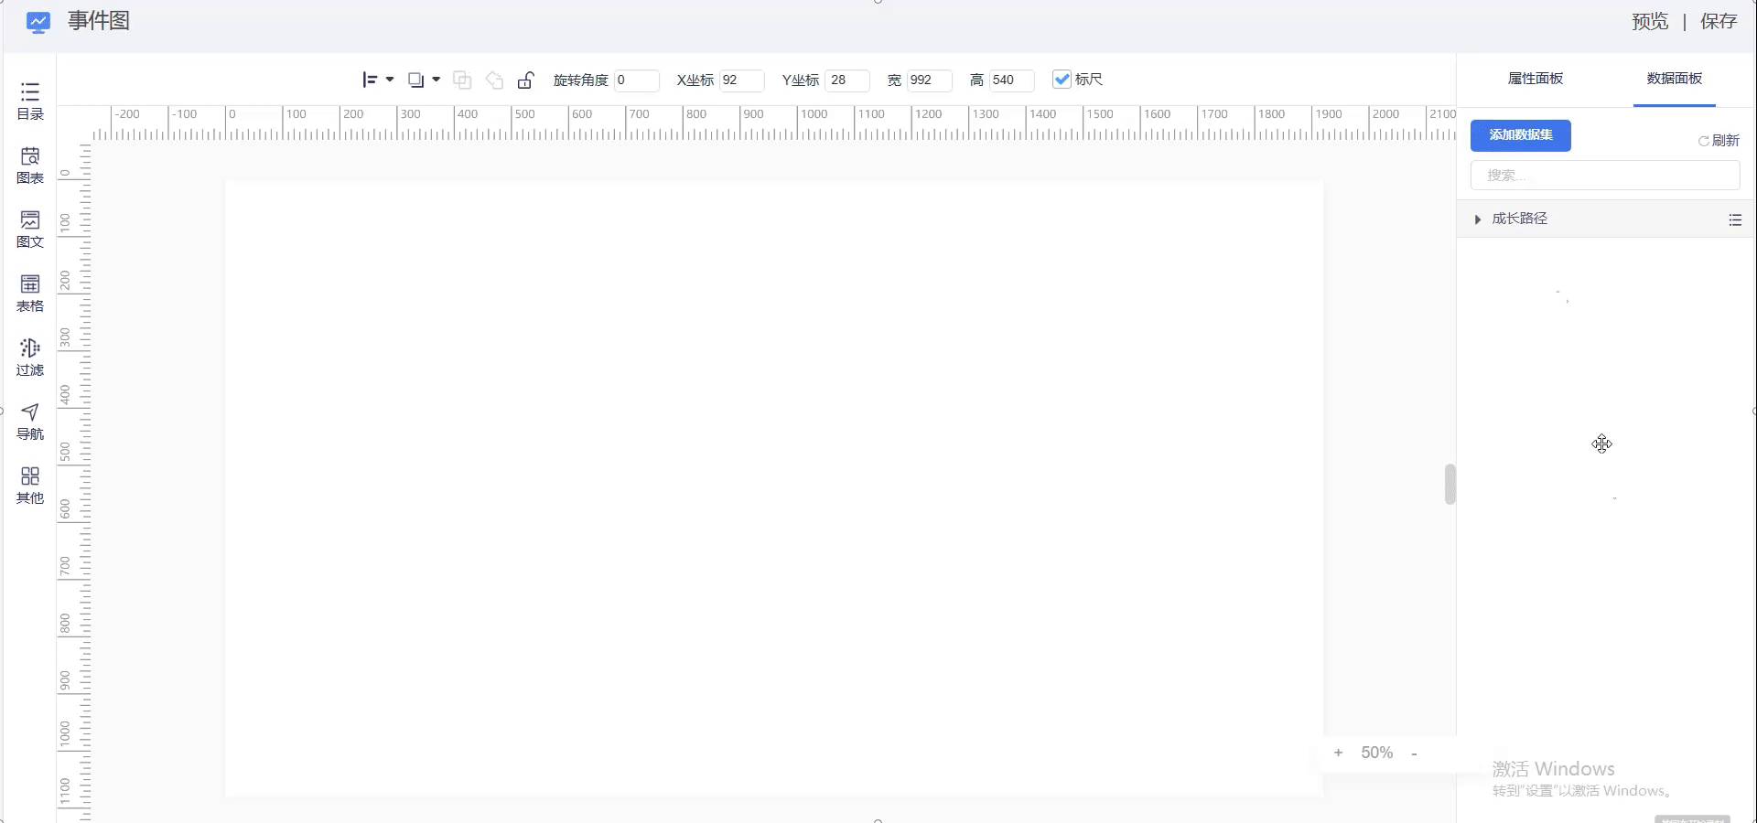This screenshot has height=823, width=1757.
Task: Click the list icon beside 成长路径
Action: click(1735, 219)
